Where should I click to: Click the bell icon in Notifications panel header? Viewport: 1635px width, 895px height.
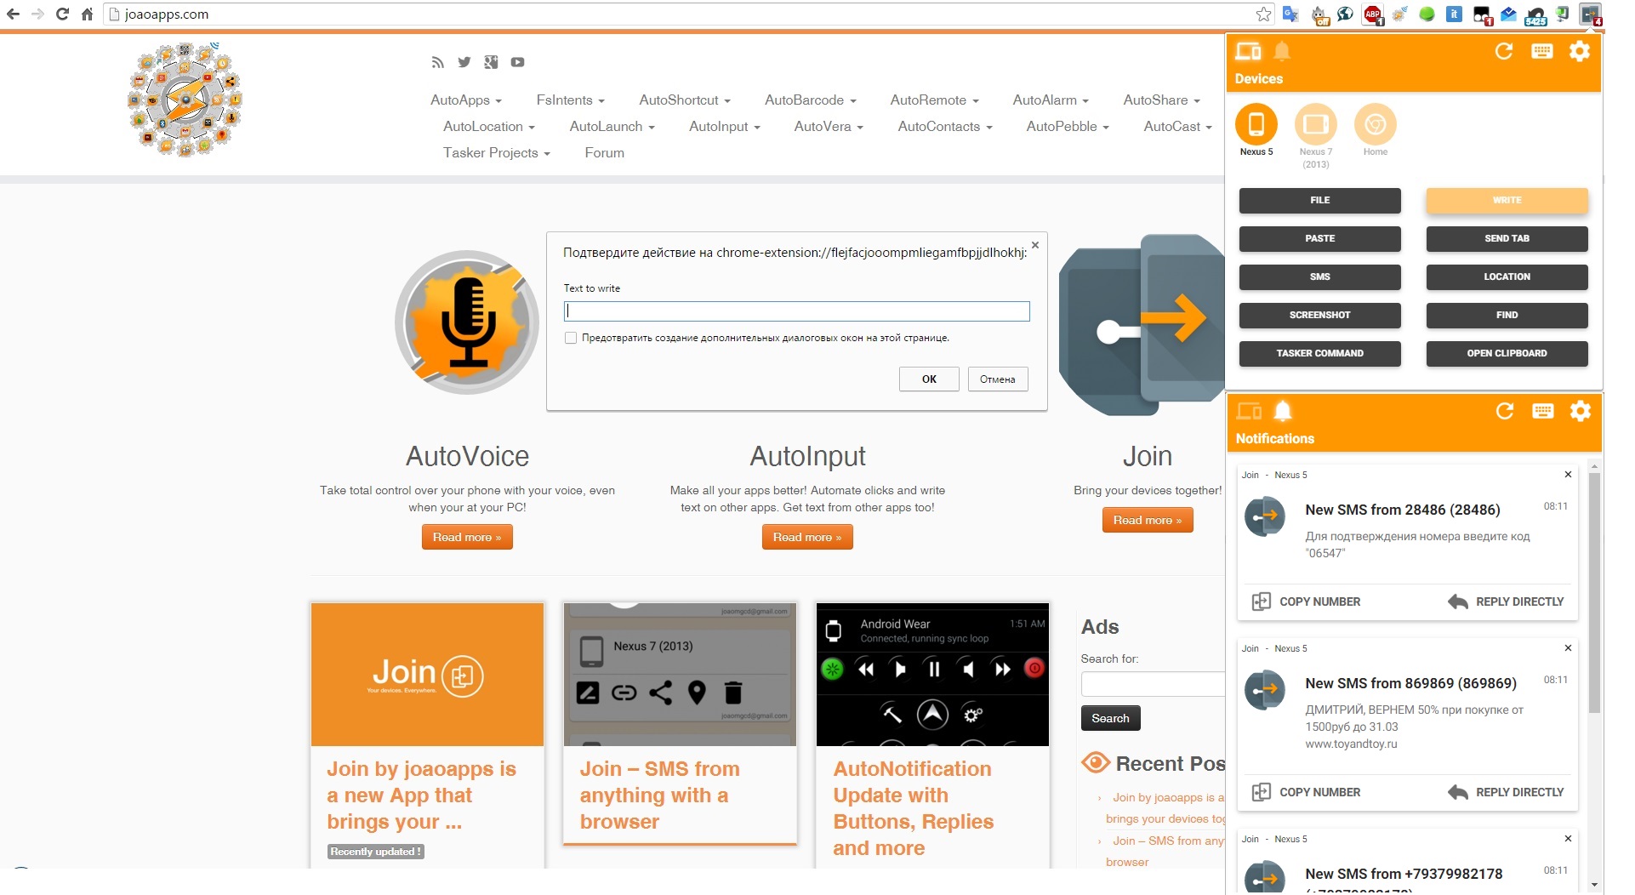[x=1283, y=411]
